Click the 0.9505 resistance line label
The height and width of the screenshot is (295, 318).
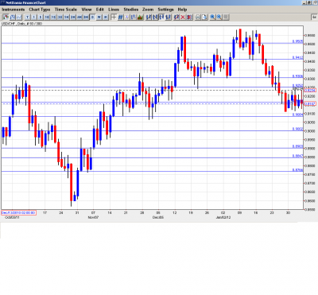coord(297,41)
